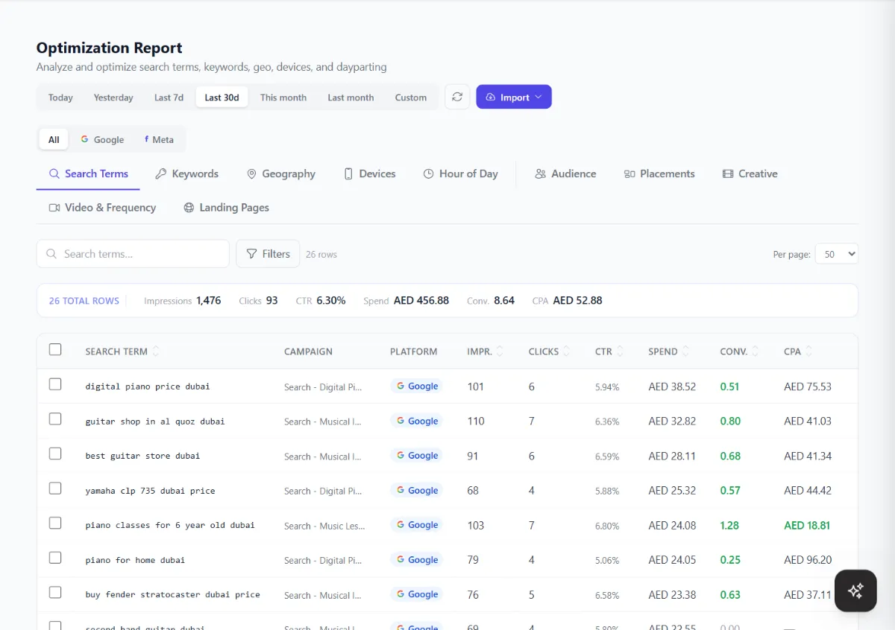Click the PLATFORM column header
This screenshot has width=895, height=630.
[x=413, y=351]
